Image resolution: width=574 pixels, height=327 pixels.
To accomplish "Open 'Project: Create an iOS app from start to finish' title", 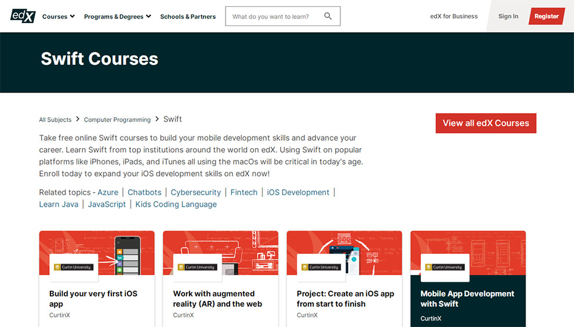I will (x=345, y=299).
